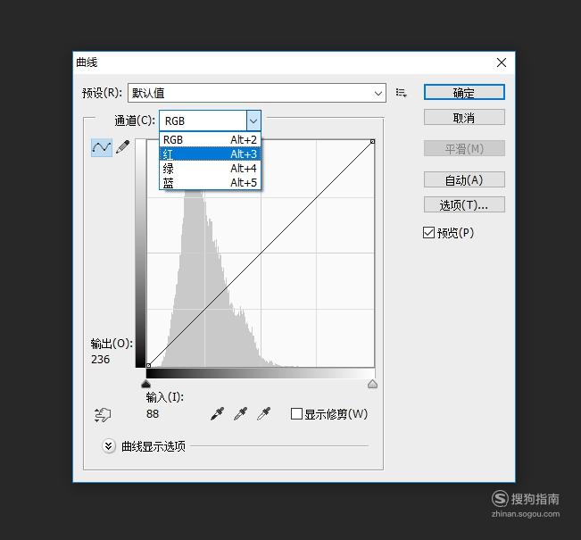Choose the 红 channel option
Viewport: 581px width, 540px height.
[x=210, y=154]
